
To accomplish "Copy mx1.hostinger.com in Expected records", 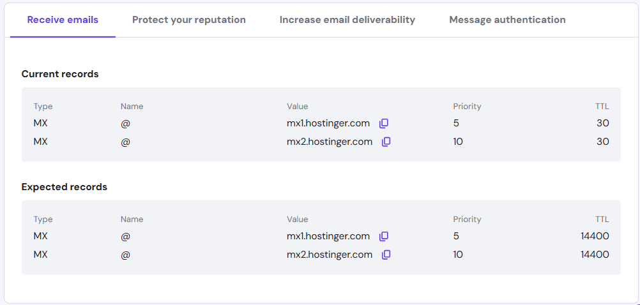I will [384, 237].
